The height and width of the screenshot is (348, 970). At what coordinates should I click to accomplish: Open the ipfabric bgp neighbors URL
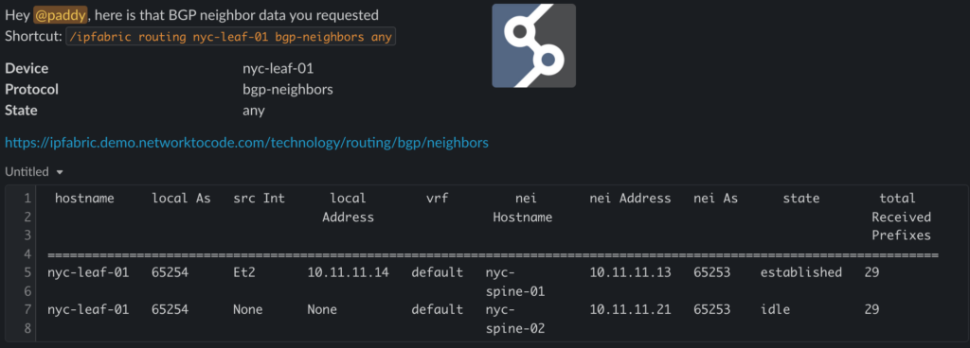pos(247,143)
